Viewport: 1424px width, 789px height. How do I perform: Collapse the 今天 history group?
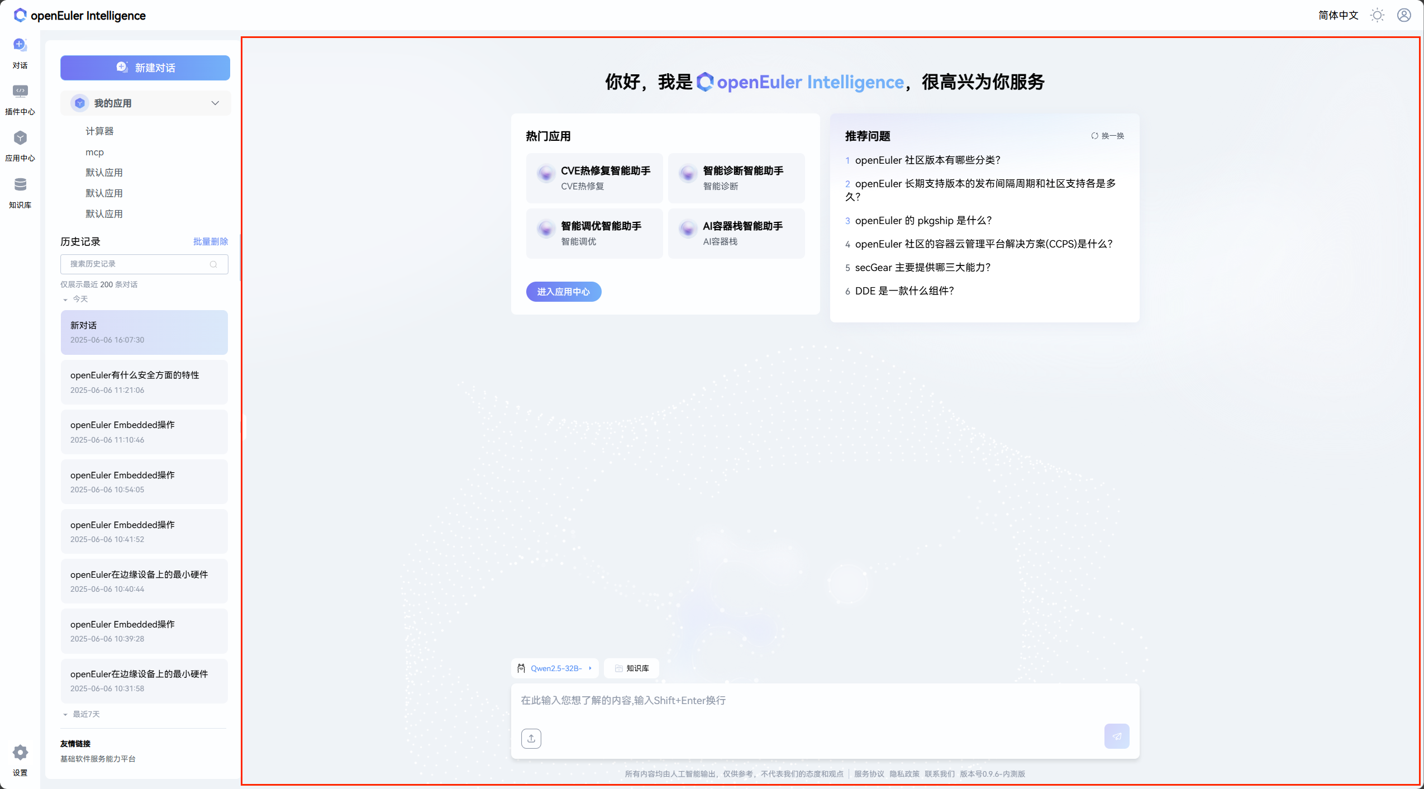65,300
